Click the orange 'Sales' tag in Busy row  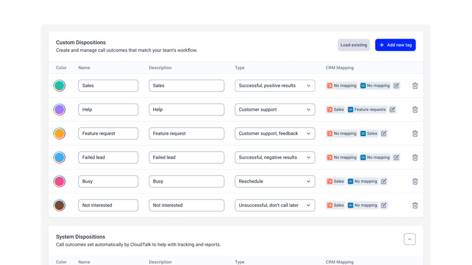pyautogui.click(x=335, y=181)
